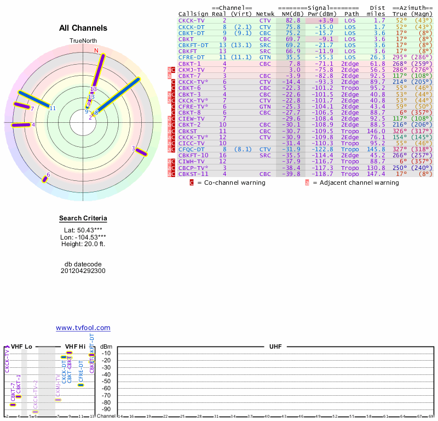Select the CBKST callsign
Image resolution: width=438 pixels, height=421 pixels.
point(188,131)
